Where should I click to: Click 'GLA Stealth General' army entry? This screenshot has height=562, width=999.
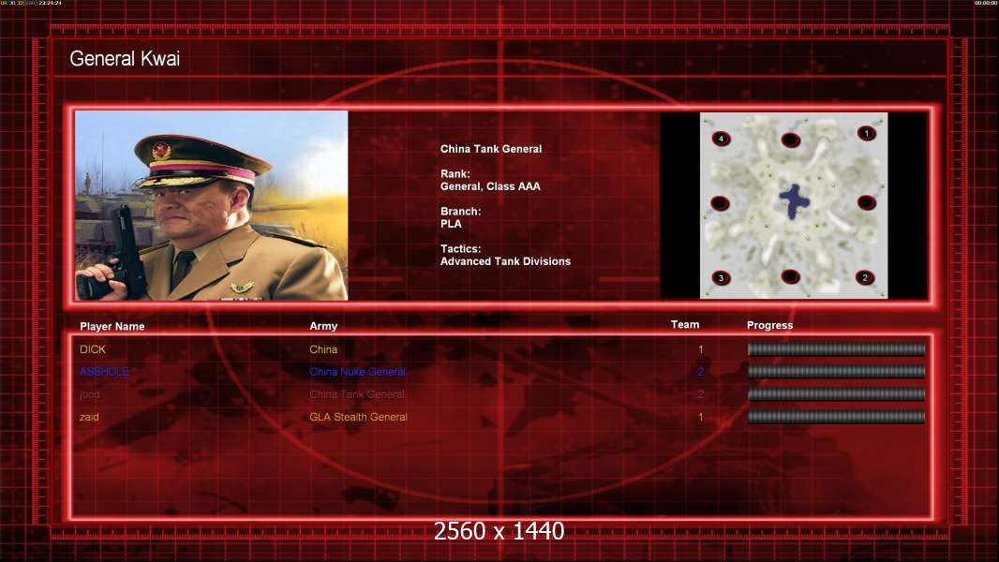click(x=358, y=417)
